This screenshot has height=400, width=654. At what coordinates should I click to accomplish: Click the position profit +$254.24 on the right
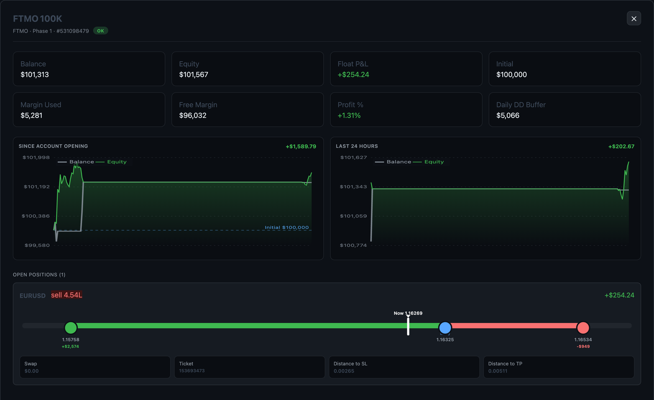tap(619, 295)
